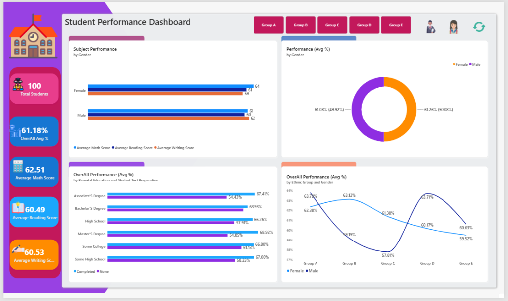Click Male legend entry in line chart
Image resolution: width=508 pixels, height=301 pixels.
(x=312, y=271)
